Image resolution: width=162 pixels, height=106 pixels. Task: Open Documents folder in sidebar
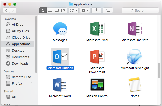tap(18, 57)
